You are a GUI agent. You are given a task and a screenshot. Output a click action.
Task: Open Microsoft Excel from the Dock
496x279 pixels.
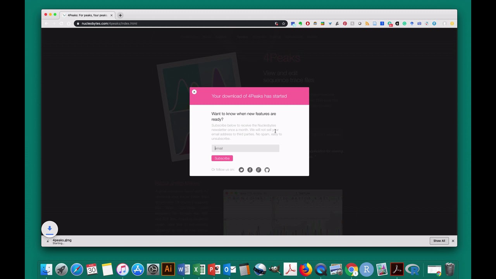[x=199, y=269]
